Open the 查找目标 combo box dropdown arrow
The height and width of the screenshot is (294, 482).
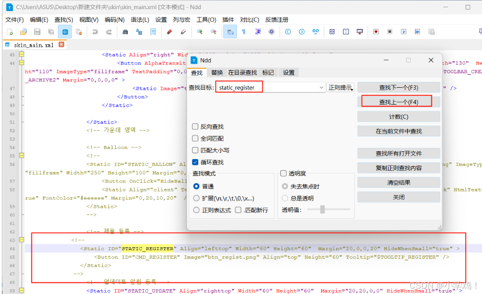(x=321, y=88)
